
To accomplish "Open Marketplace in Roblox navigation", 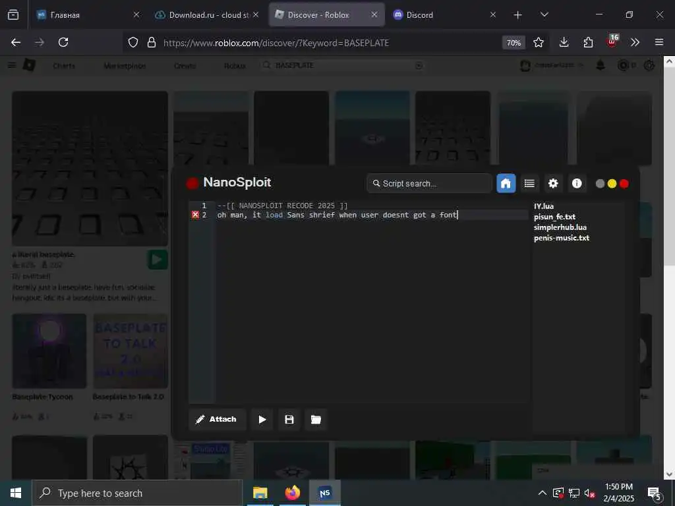I will click(125, 66).
